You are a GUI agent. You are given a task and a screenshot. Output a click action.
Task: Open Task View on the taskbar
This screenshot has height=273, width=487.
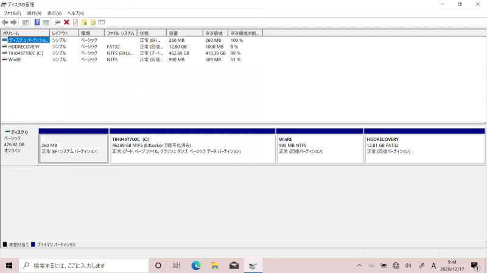click(x=177, y=266)
